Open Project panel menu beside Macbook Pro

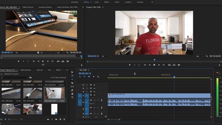(x=17, y=70)
